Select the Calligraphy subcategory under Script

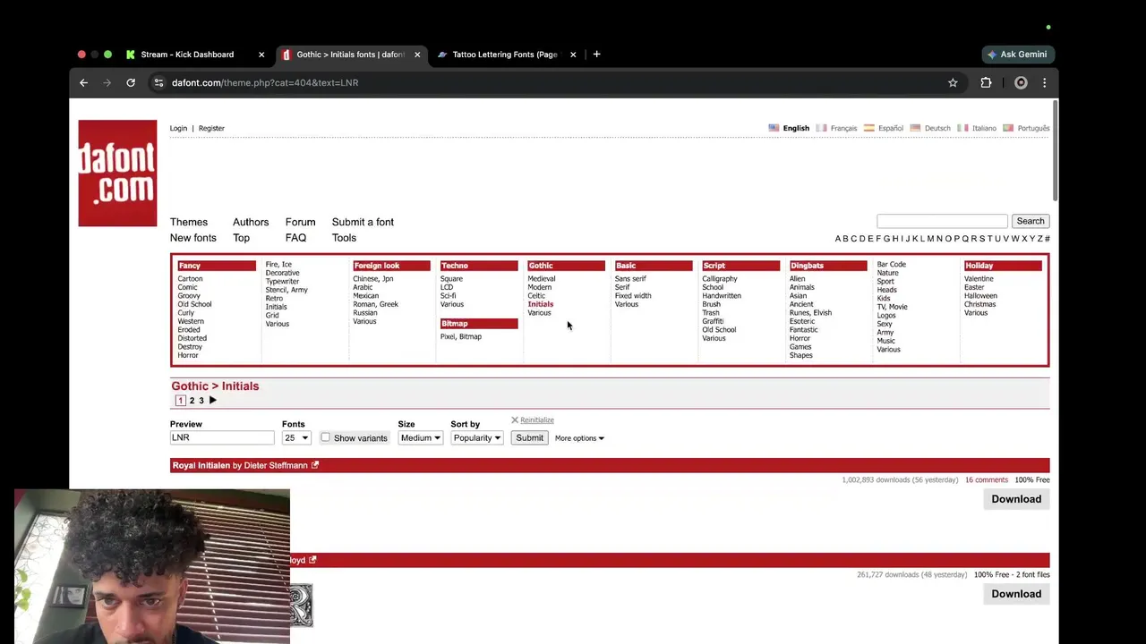(x=720, y=279)
